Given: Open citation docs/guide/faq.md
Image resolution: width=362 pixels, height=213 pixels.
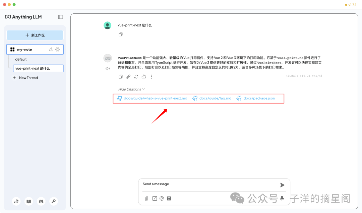Looking at the screenshot, I should [x=212, y=98].
